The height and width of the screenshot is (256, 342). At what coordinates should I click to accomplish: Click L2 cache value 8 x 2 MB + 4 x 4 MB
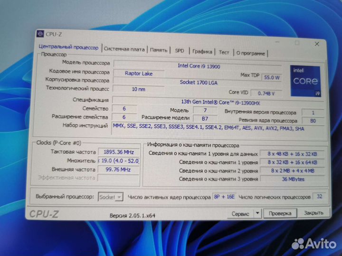click(293, 171)
